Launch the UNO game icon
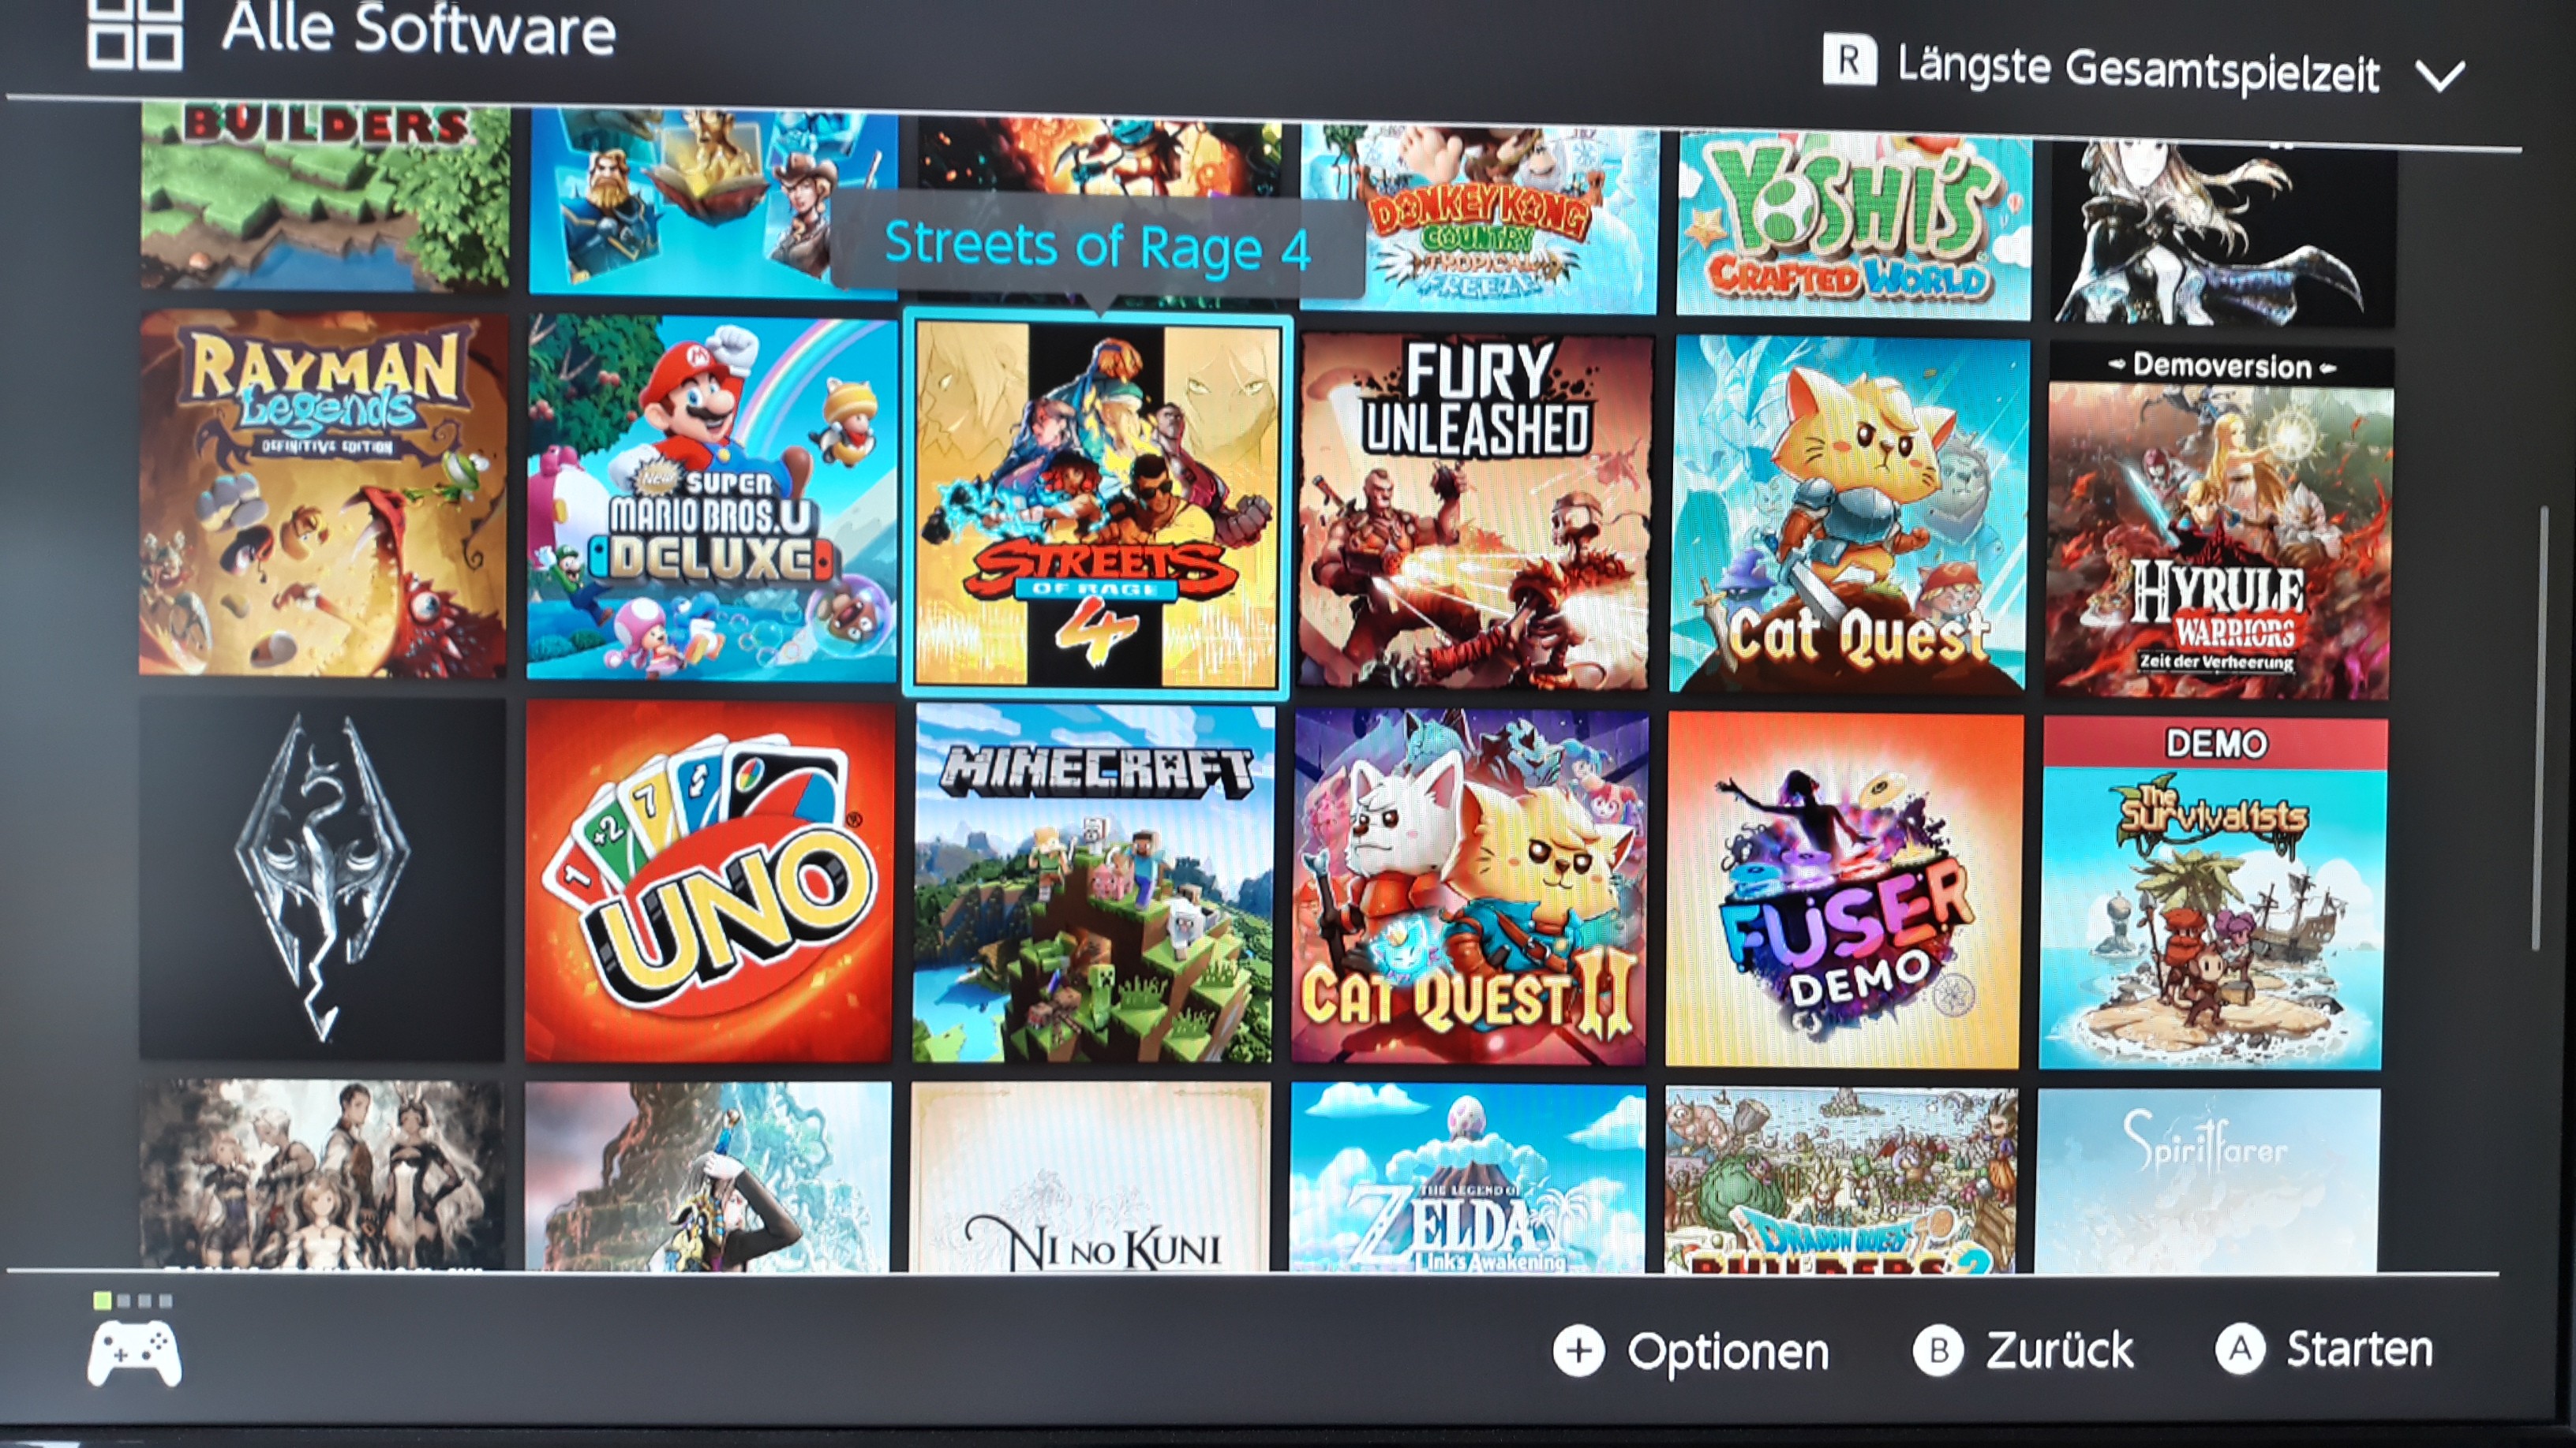 click(x=708, y=882)
